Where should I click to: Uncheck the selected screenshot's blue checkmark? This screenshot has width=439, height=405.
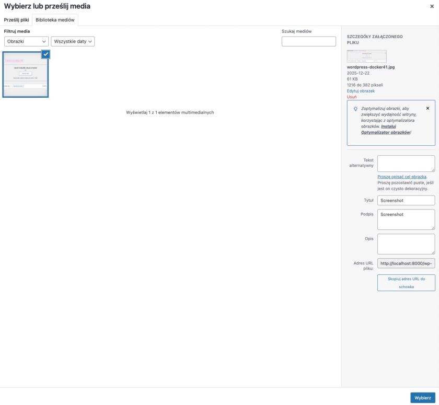click(45, 55)
